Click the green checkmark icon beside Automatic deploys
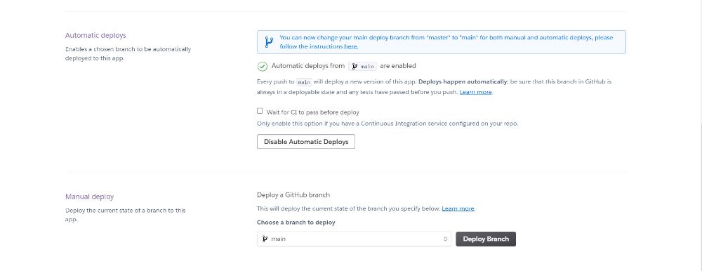This screenshot has height=271, width=702. (263, 66)
